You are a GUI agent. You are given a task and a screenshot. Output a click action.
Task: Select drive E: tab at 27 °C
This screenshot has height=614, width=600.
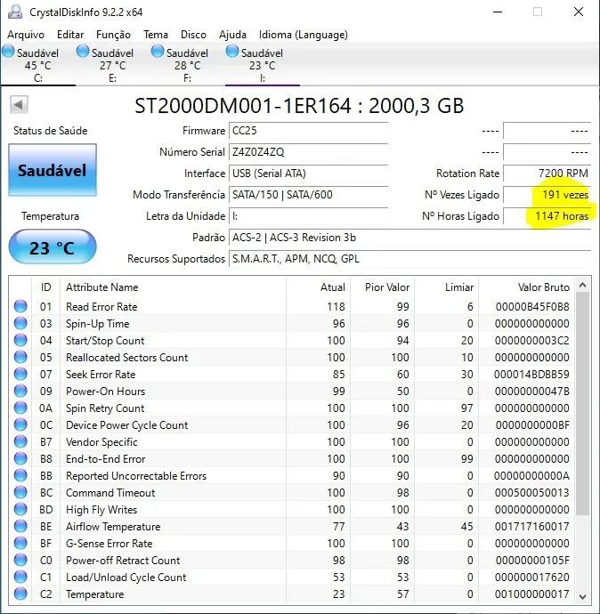tap(113, 65)
